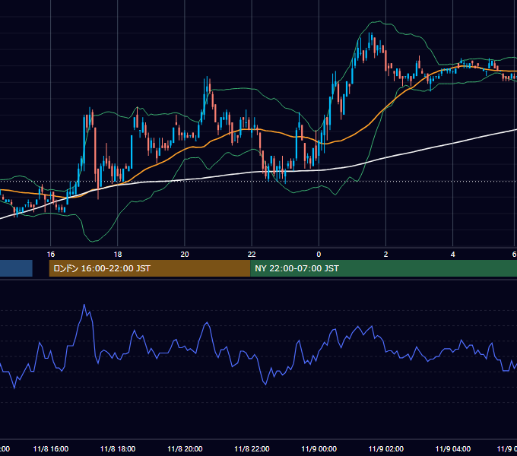Image resolution: width=517 pixels, height=456 pixels.
Task: Click the 0 hour label on the chart axis
Action: point(319,255)
